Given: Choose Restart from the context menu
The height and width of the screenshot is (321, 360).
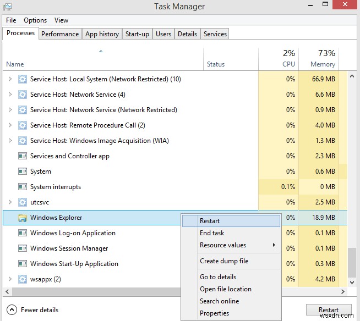Looking at the screenshot, I should [231, 221].
